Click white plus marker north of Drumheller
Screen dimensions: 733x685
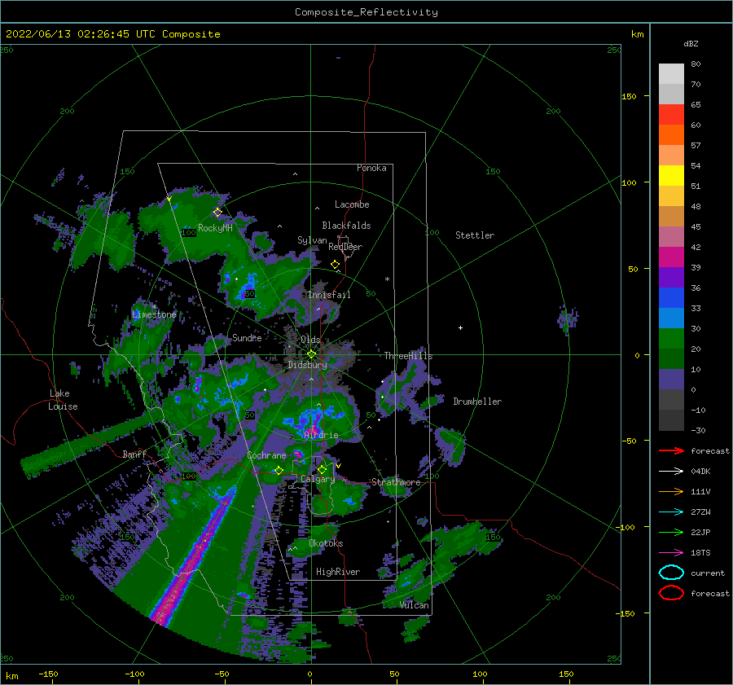460,327
